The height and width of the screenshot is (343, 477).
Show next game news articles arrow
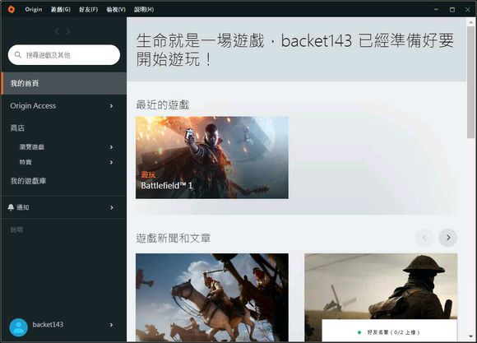pos(447,238)
